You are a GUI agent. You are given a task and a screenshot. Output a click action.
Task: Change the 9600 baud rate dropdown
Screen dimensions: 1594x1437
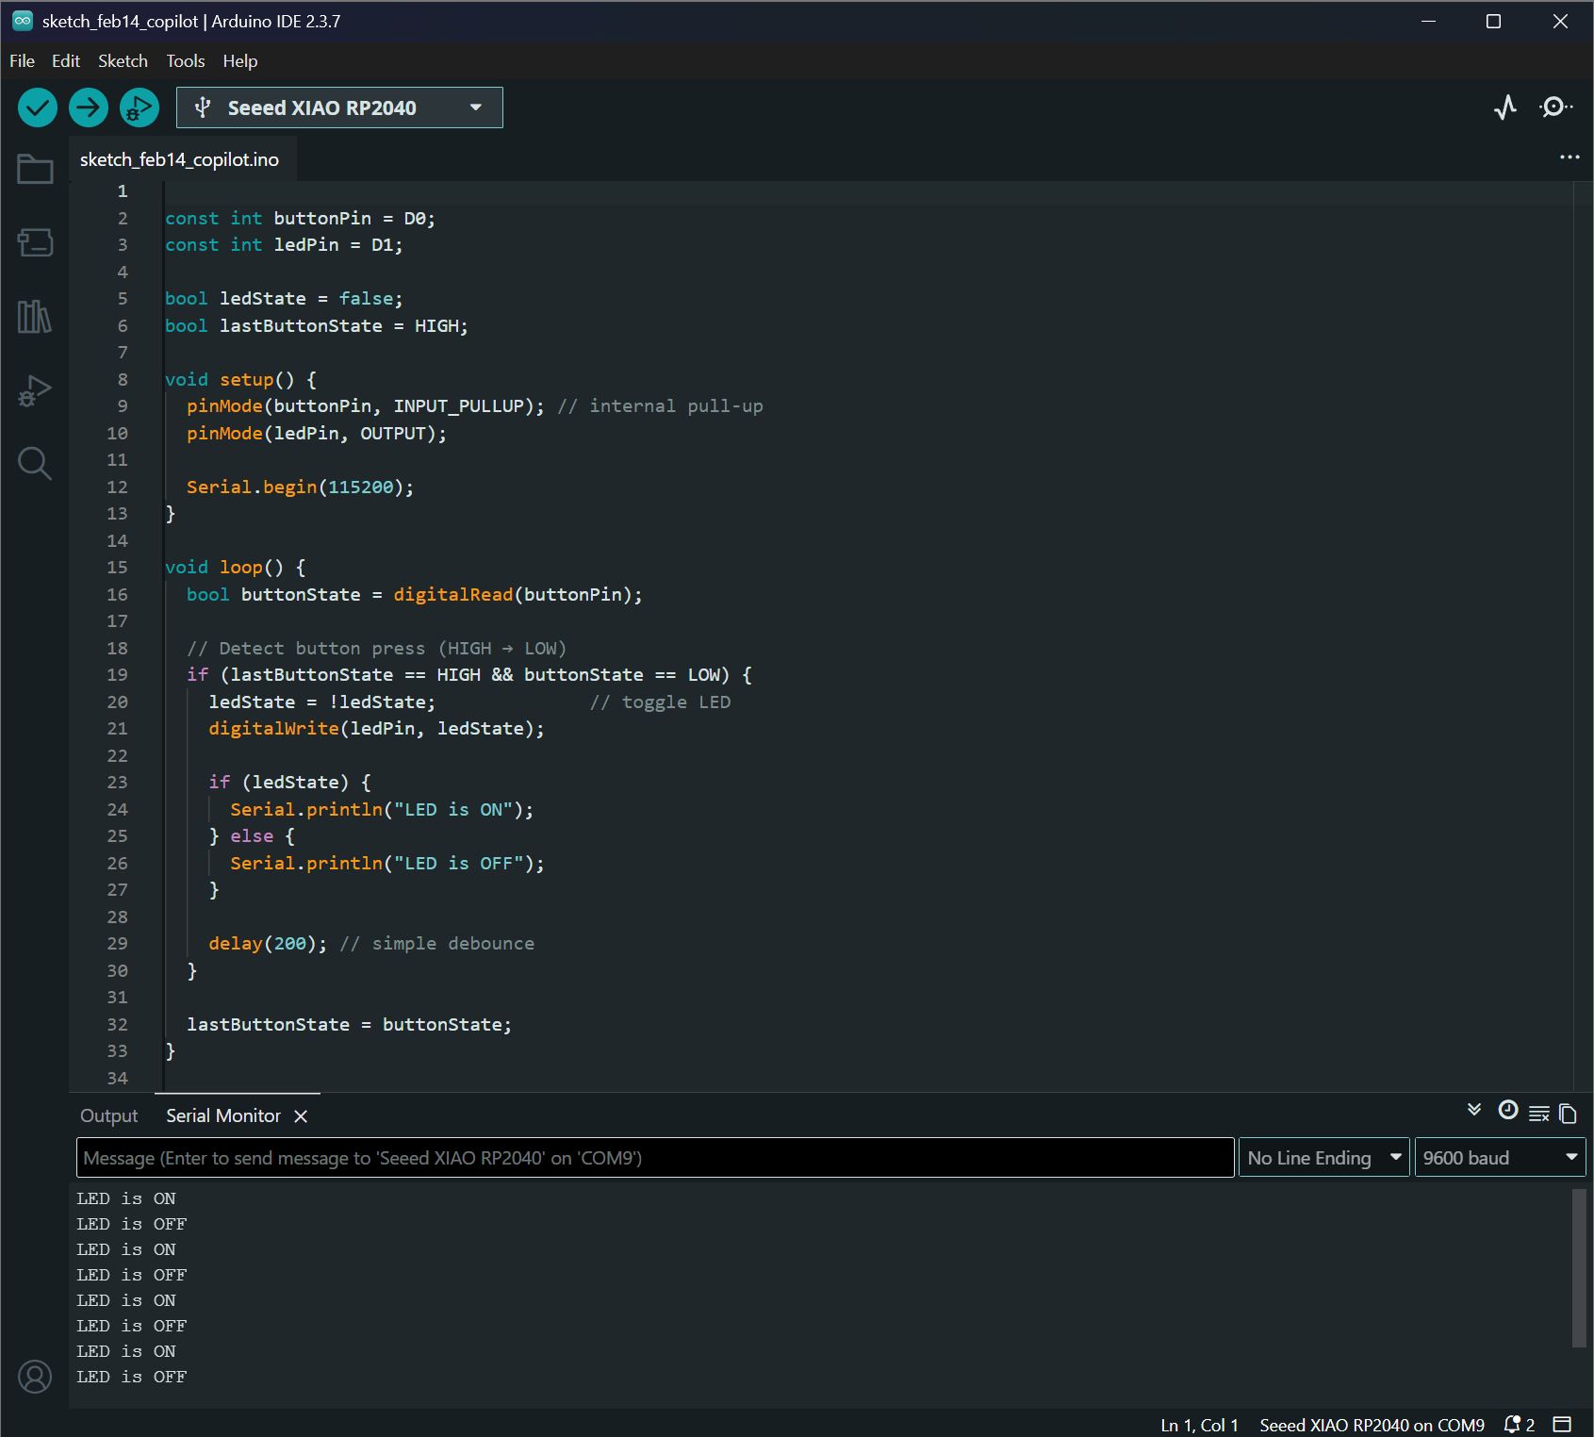[x=1499, y=1158]
